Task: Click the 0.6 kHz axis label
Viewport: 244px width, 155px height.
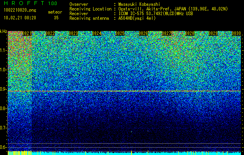Action: (3, 147)
